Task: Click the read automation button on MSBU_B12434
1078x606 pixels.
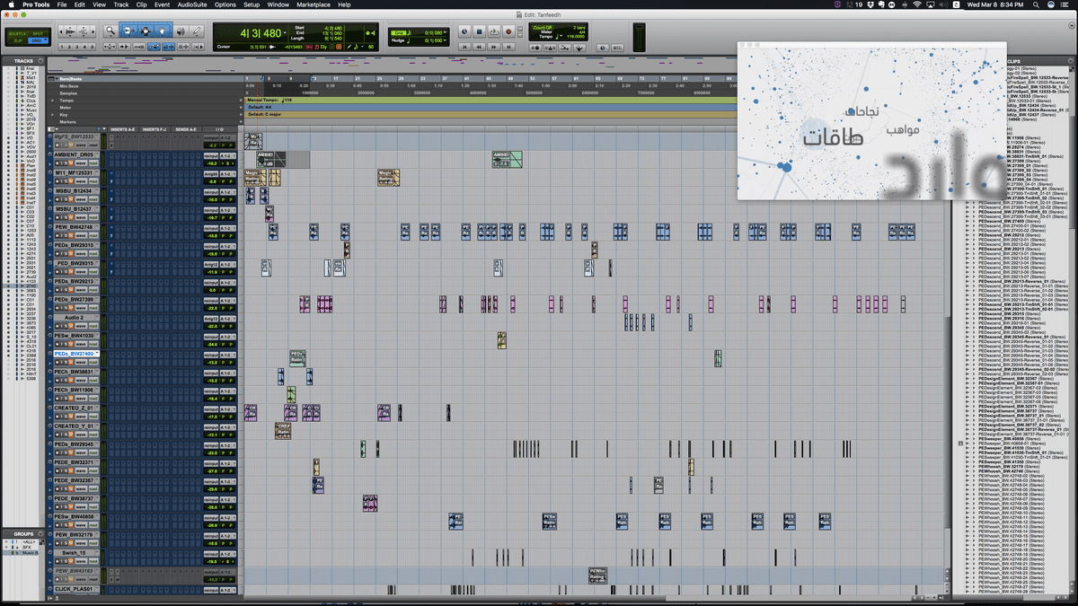Action: click(x=92, y=199)
